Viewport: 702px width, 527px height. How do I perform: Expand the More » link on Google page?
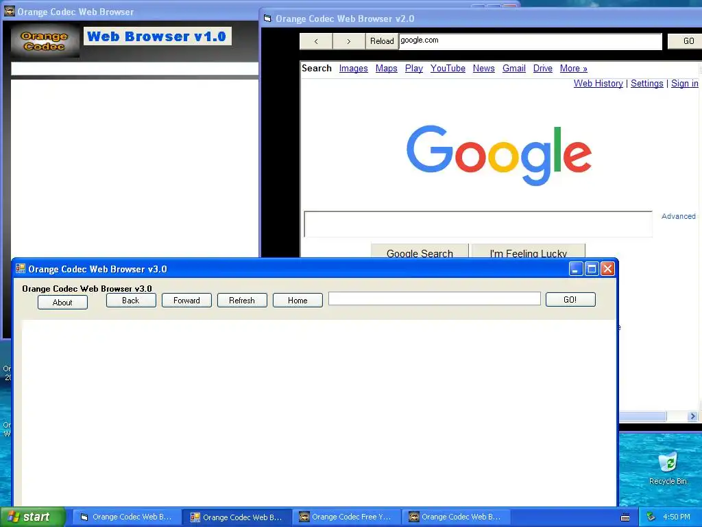(574, 68)
